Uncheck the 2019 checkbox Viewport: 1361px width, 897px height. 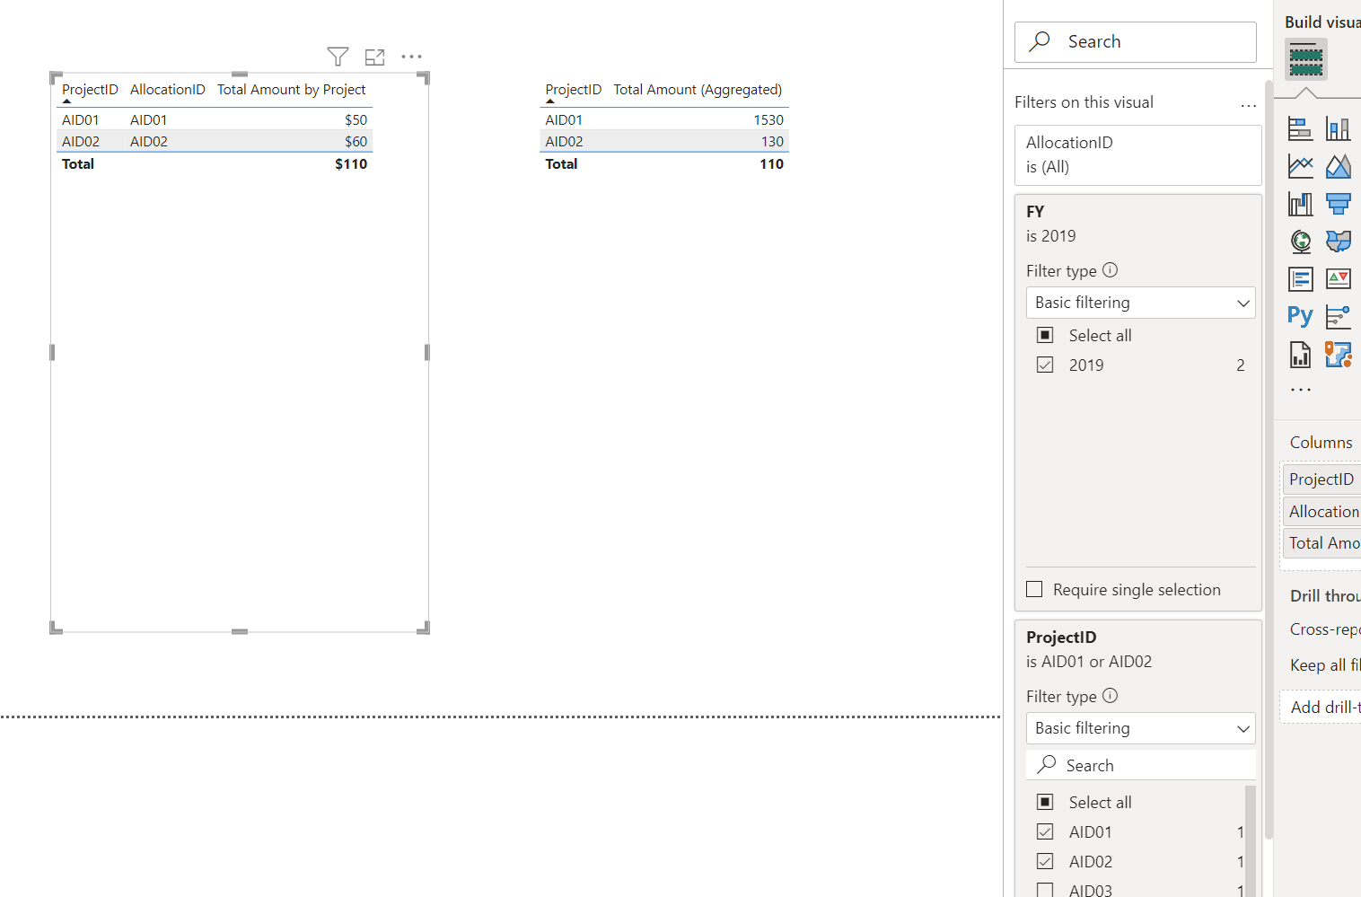[1045, 365]
